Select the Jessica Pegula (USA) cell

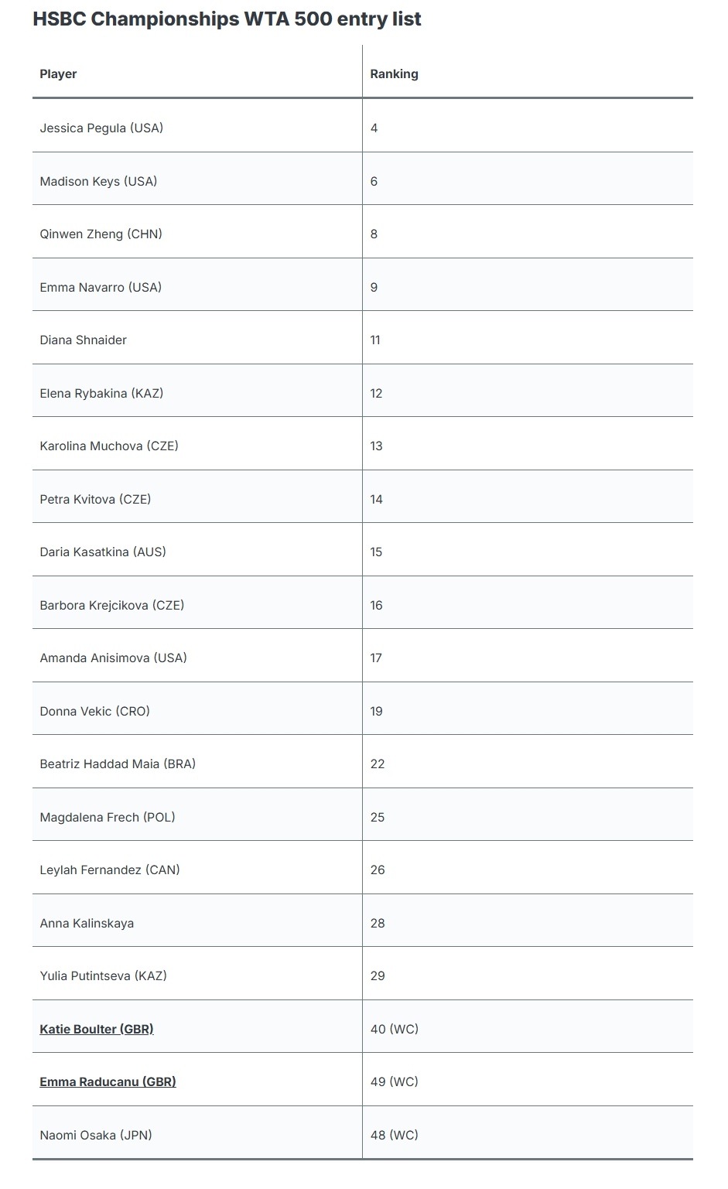tap(101, 128)
